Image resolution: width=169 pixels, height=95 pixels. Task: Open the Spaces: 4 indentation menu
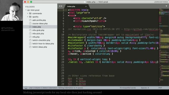coord(145,88)
